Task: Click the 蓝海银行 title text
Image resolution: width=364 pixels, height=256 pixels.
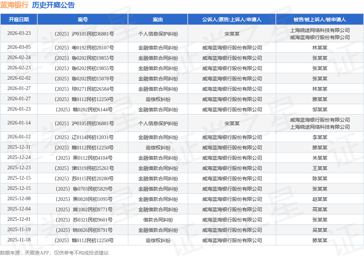Action: [14, 5]
